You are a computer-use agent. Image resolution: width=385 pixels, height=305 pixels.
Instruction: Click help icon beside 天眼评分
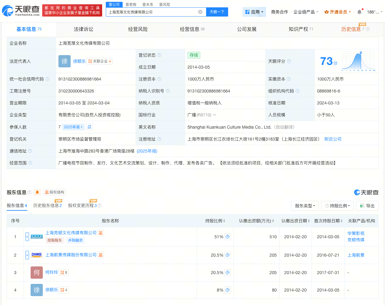(289, 61)
